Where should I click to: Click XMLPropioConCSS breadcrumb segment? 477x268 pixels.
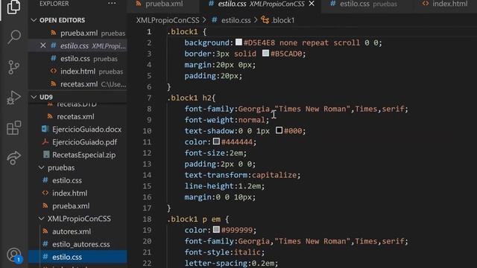pyautogui.click(x=168, y=20)
